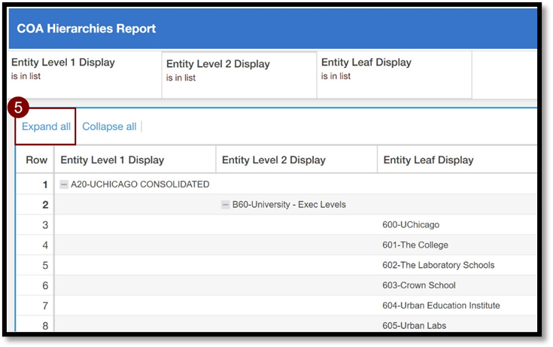Open the Entity Level 2 Display filter
This screenshot has height=347, width=553.
pos(239,75)
